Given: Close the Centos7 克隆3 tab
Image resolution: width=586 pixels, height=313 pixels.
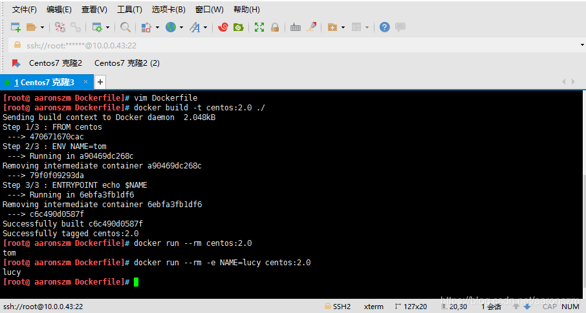Looking at the screenshot, I should [85, 82].
